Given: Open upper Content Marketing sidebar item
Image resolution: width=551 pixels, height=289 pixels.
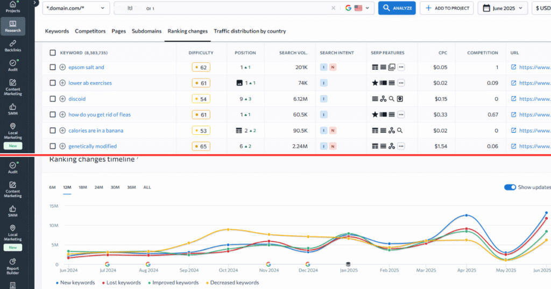Looking at the screenshot, I should pos(13,87).
